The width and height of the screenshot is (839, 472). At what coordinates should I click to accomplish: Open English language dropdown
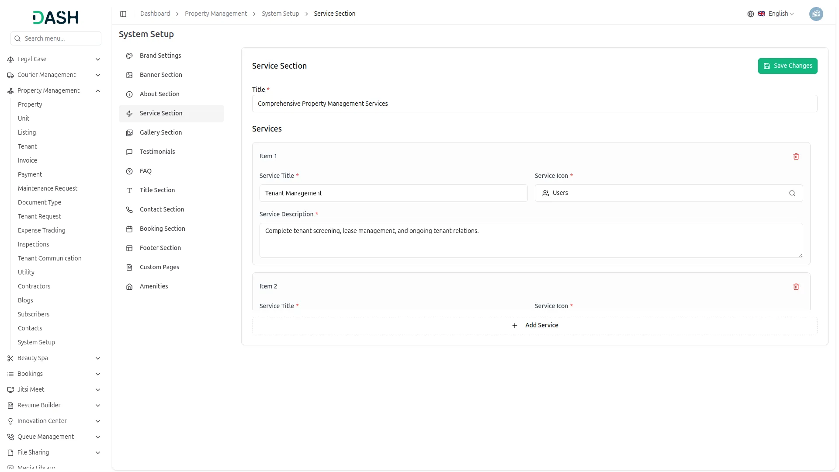tap(780, 14)
